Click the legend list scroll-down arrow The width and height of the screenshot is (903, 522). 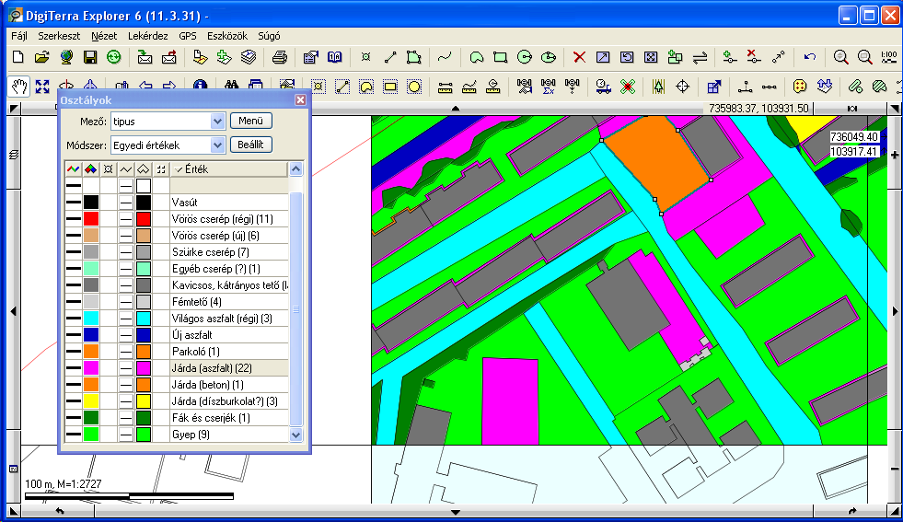coord(296,435)
